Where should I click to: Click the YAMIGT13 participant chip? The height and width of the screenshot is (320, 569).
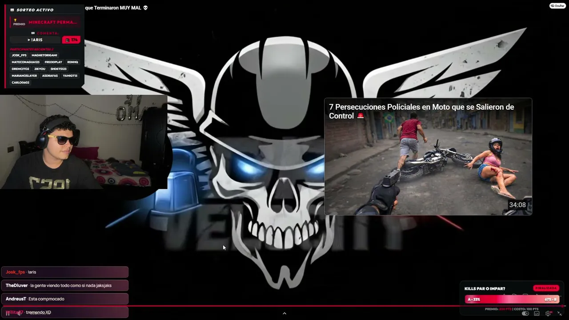pyautogui.click(x=70, y=76)
